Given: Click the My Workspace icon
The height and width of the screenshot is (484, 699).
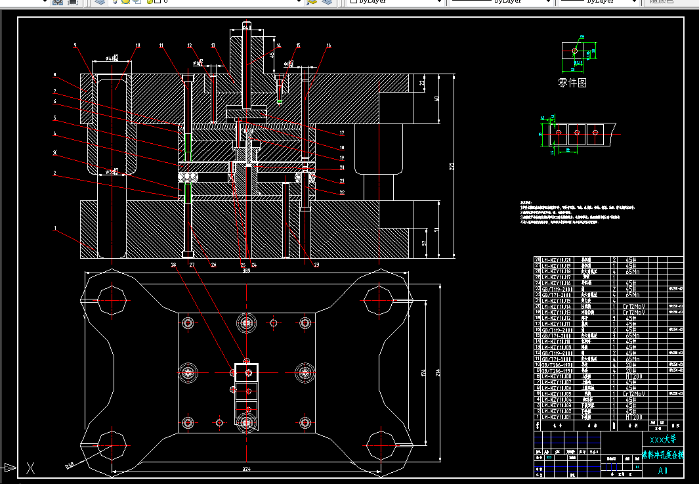Looking at the screenshot, I should point(73,2).
